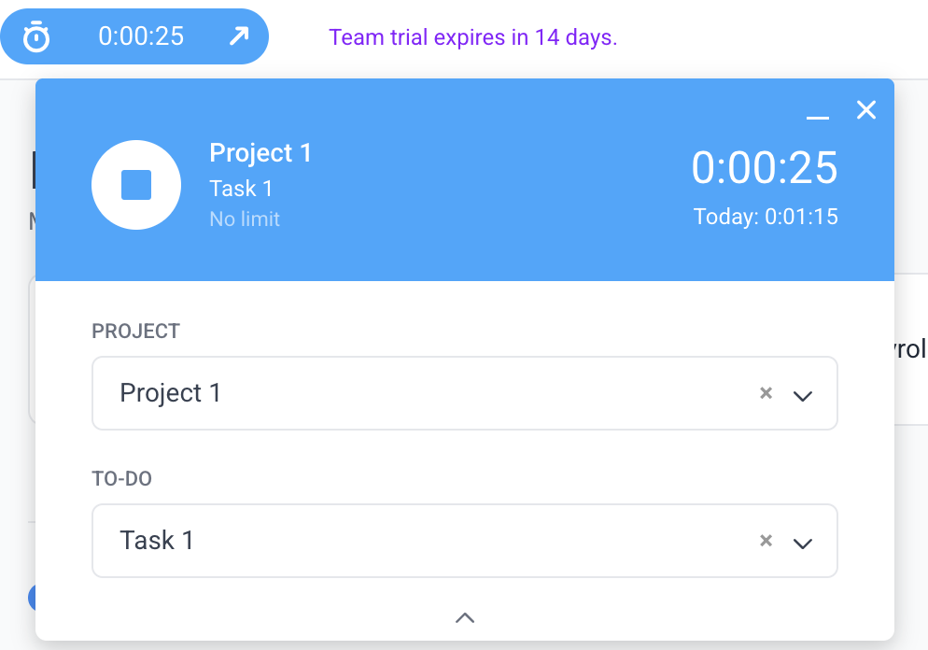Expand the Project dropdown chevron

(802, 395)
